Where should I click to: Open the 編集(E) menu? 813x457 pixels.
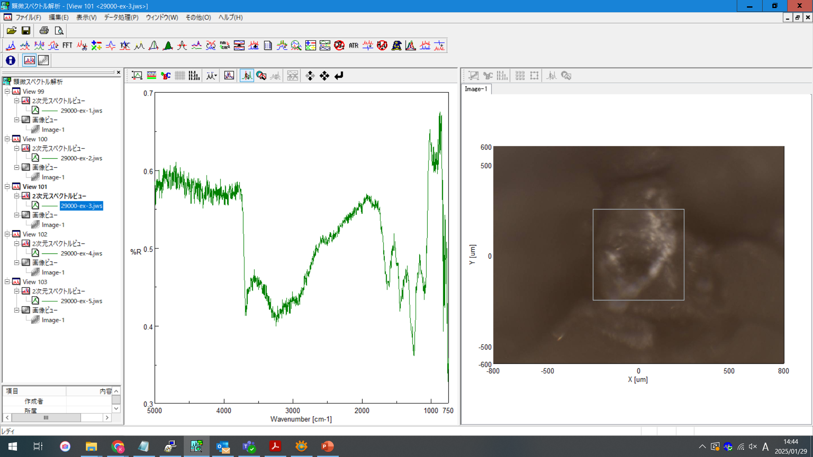coord(58,17)
